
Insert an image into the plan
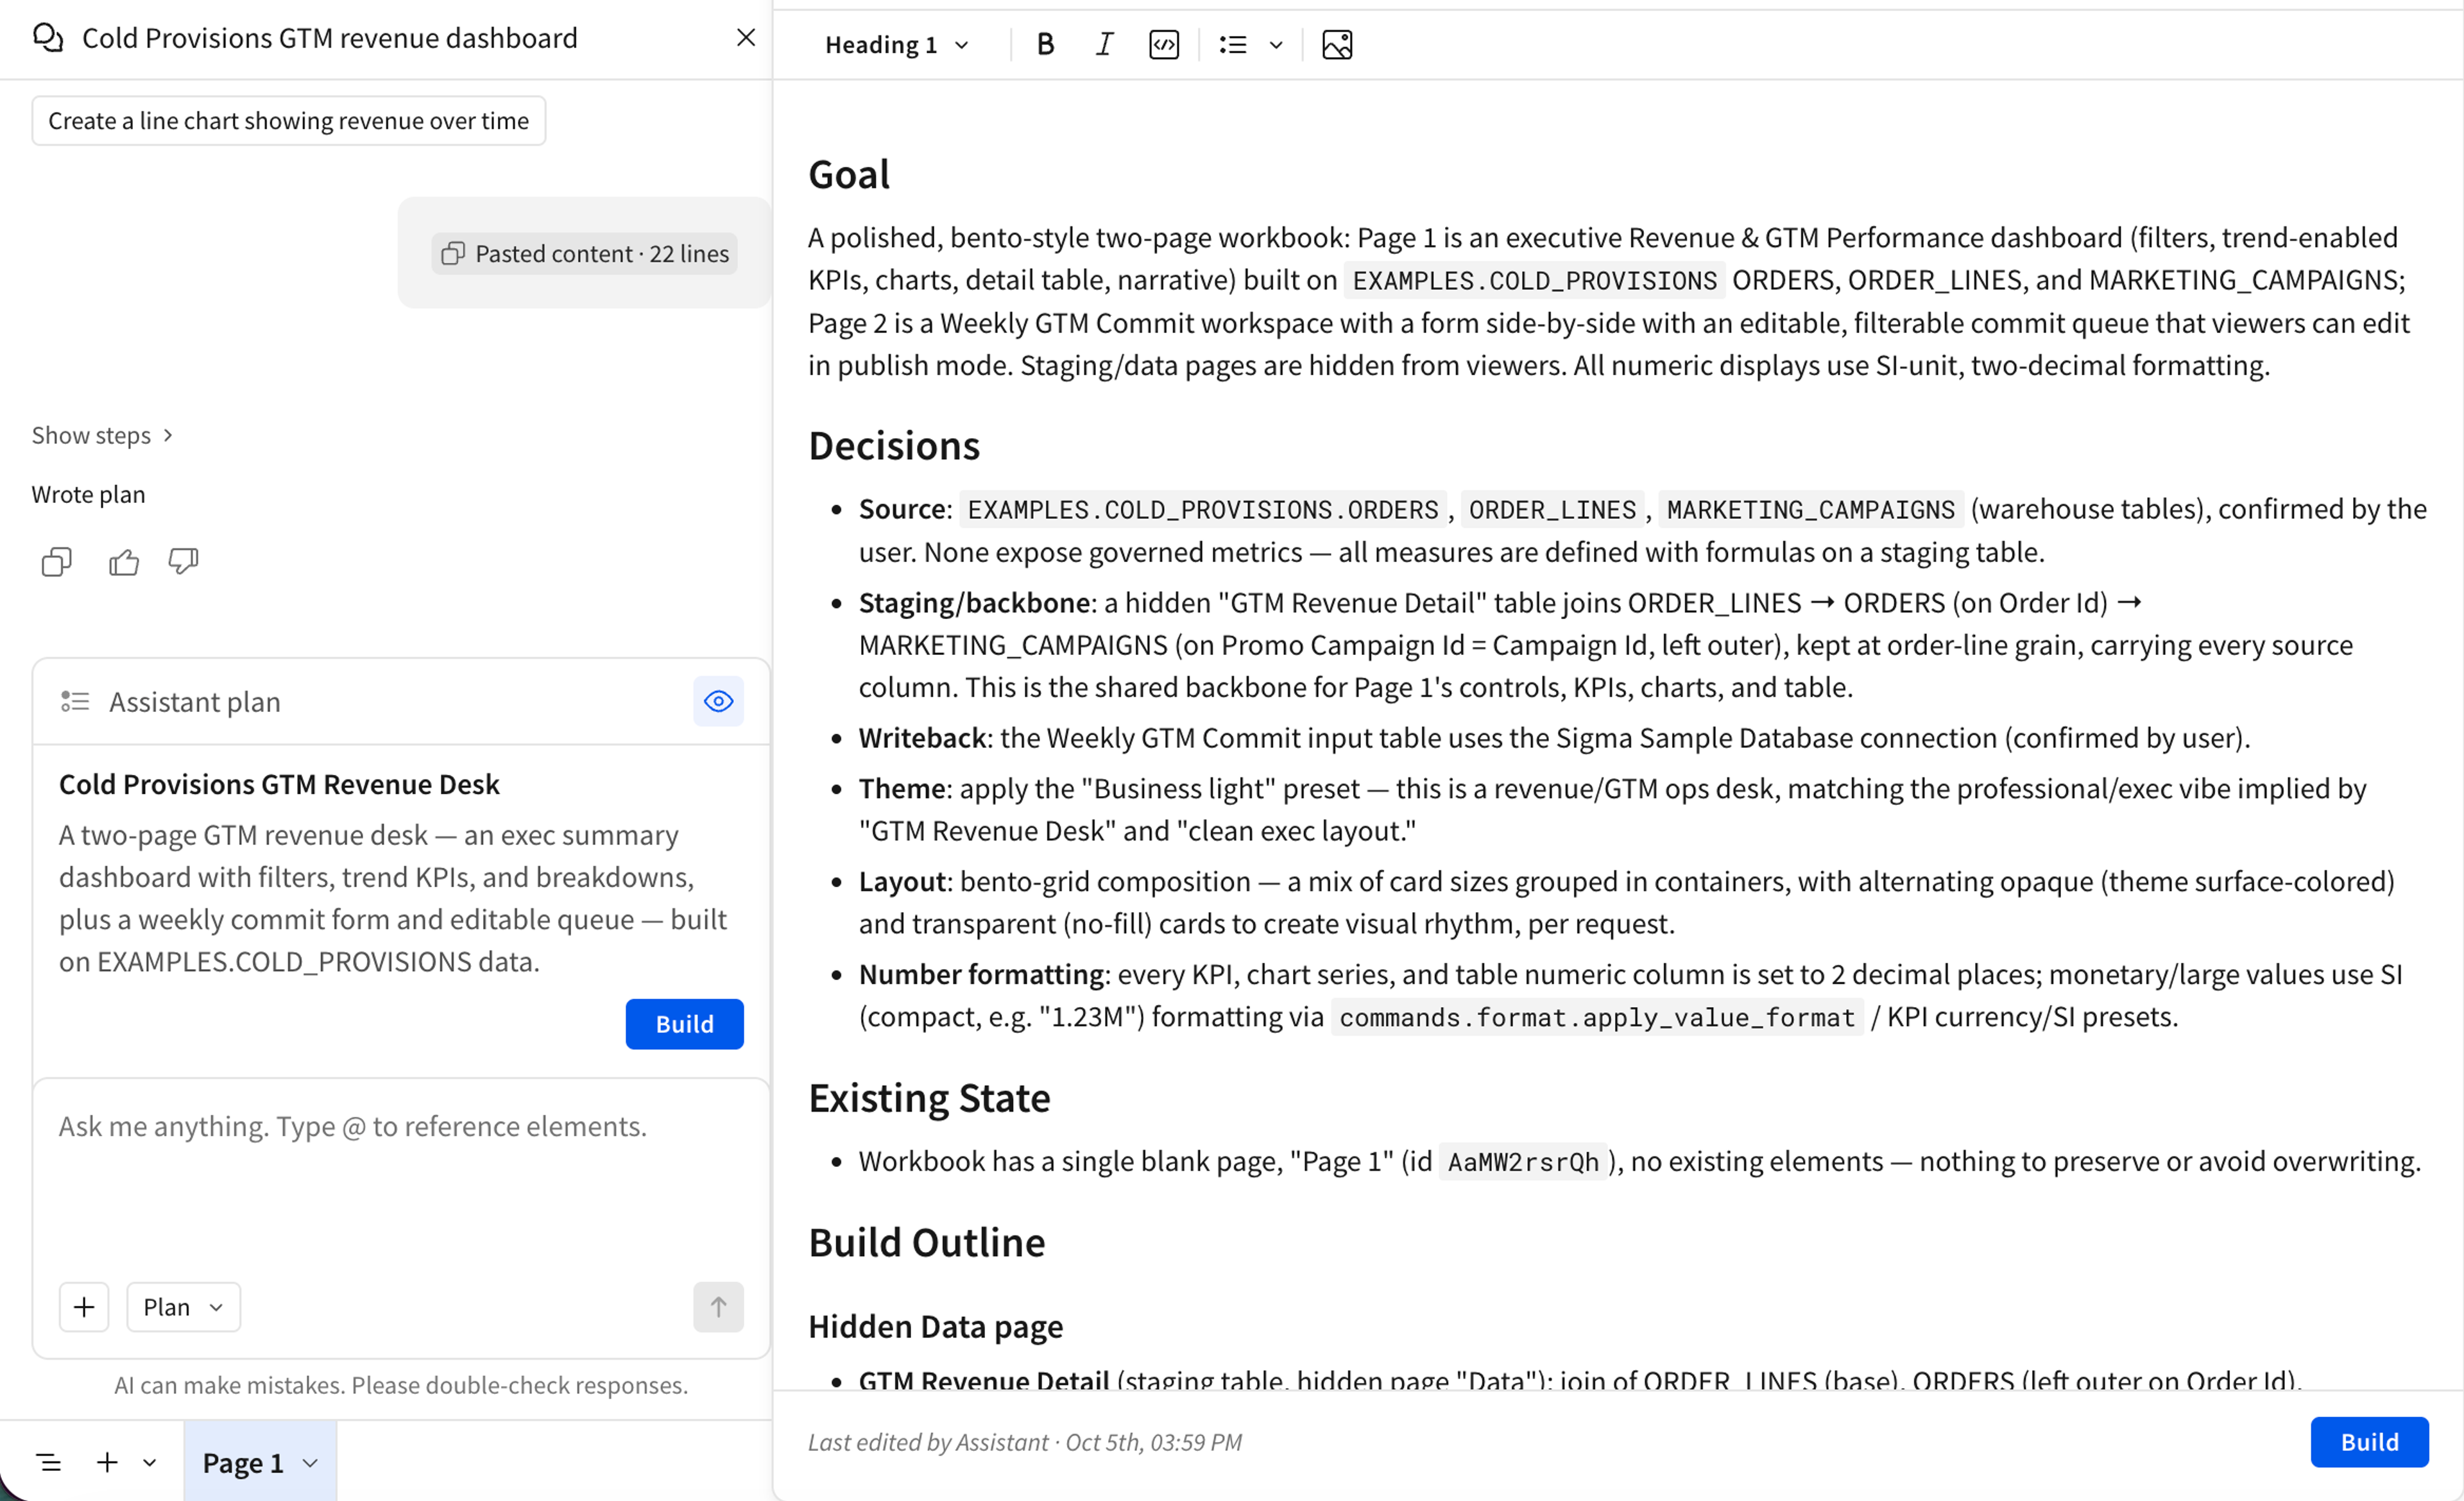(x=1337, y=45)
